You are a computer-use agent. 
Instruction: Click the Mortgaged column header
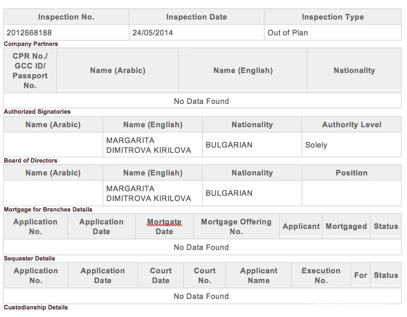pyautogui.click(x=346, y=226)
